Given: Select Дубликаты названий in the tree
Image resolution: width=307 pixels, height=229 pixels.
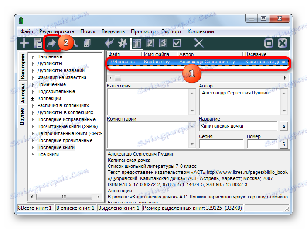Looking at the screenshot, I should [x=61, y=70].
